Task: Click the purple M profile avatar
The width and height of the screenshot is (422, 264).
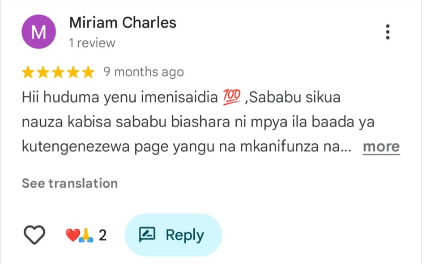Action: [x=38, y=32]
